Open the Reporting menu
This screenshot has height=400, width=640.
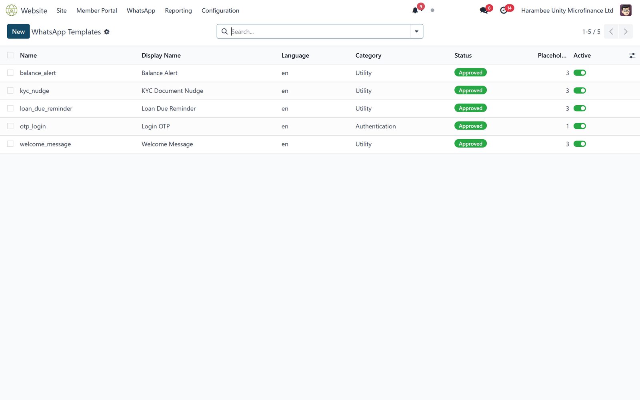178,10
